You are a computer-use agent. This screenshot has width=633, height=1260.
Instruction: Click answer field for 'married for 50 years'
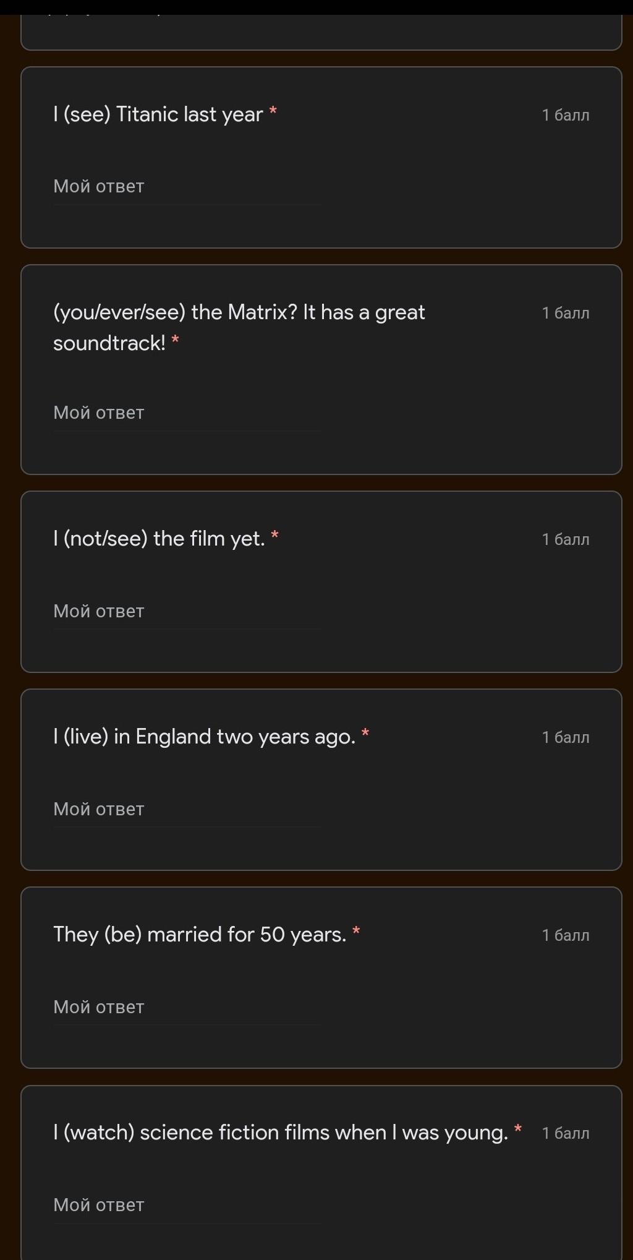(x=185, y=1008)
